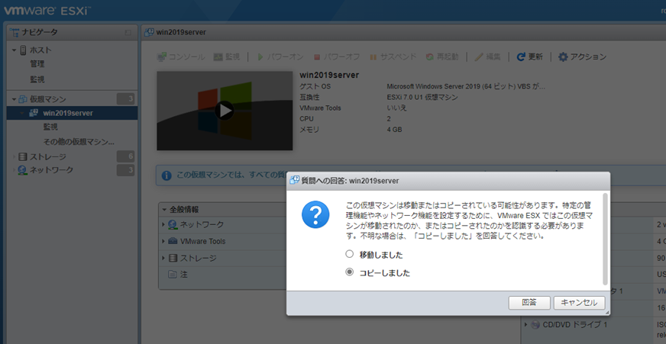Click the 編集 pencil icon
Viewport: 666px width, 344px height.
[479, 57]
